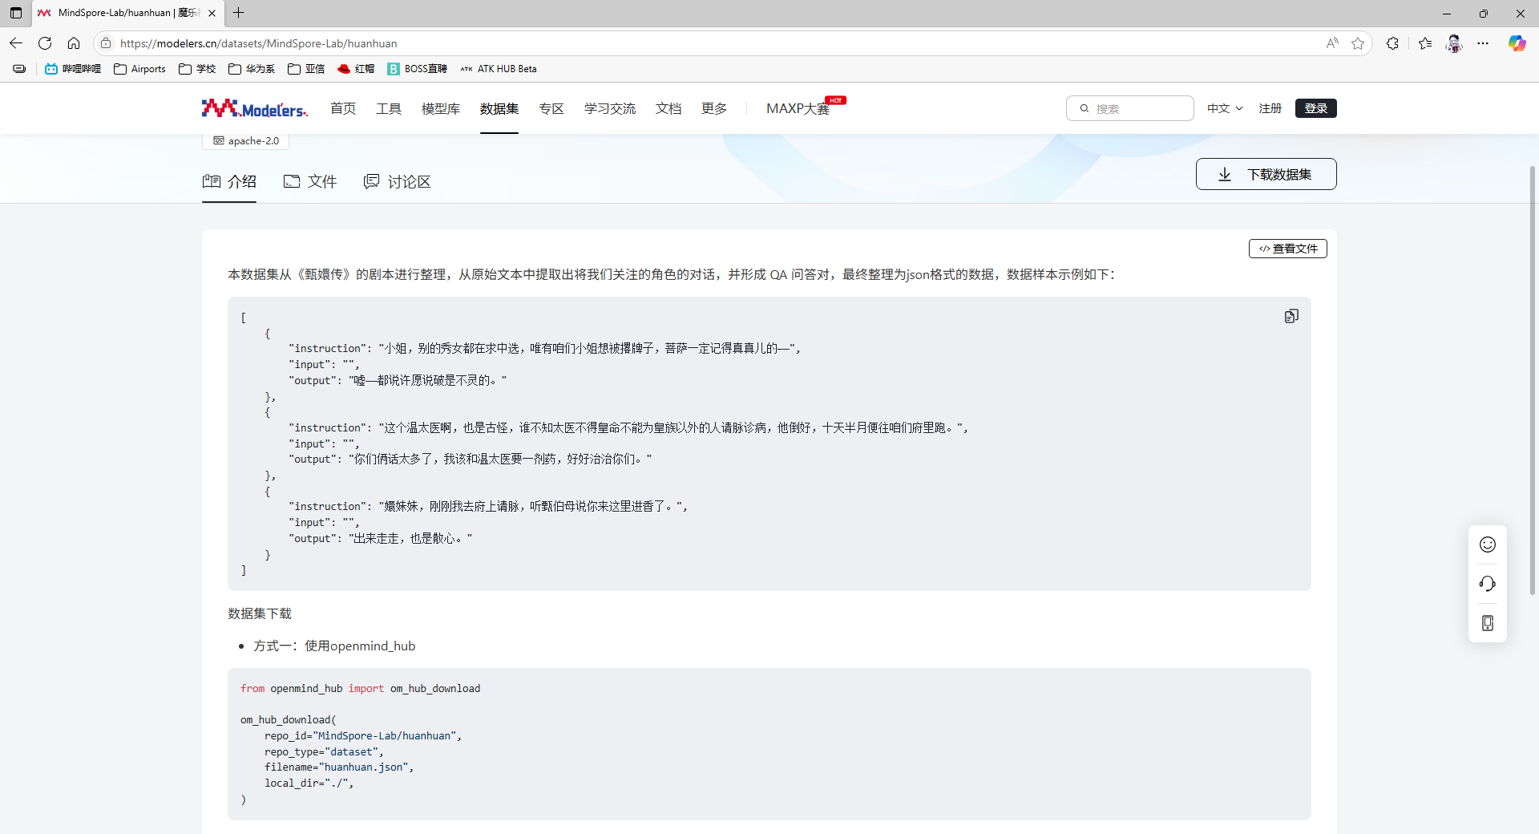Image resolution: width=1539 pixels, height=834 pixels.
Task: Open the 更多 navigation menu
Action: (713, 108)
